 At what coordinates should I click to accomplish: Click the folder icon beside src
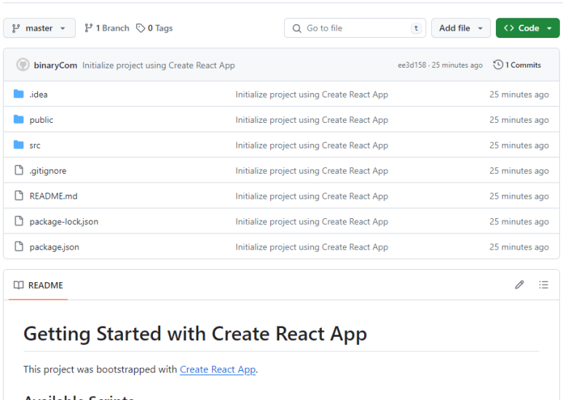pyautogui.click(x=19, y=145)
